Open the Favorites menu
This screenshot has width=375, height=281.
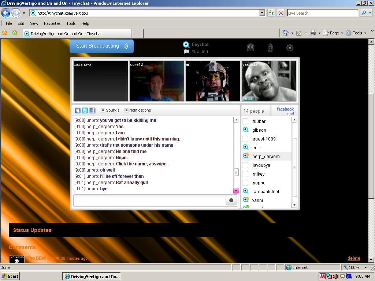[52, 23]
